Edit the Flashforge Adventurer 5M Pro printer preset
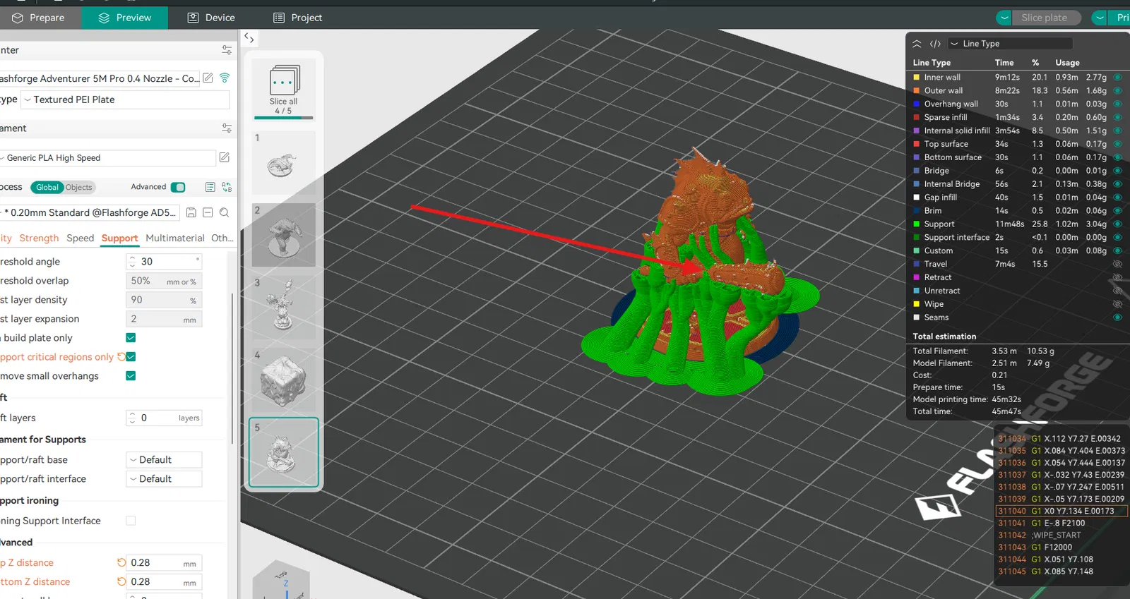 click(208, 78)
